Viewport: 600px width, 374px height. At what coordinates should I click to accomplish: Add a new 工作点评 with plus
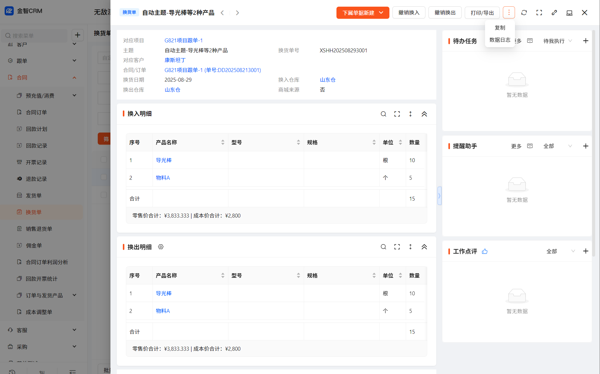586,251
